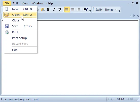
Task: Click the SCRL status indicator
Action: tap(130, 99)
